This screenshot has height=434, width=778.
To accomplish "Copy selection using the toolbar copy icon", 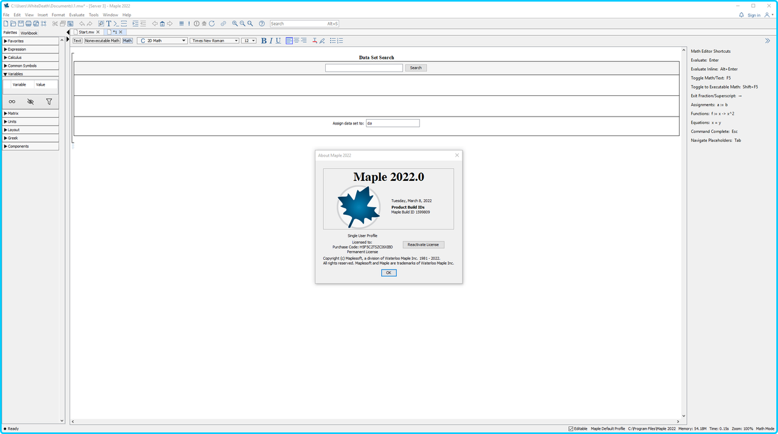I will pyautogui.click(x=63, y=24).
